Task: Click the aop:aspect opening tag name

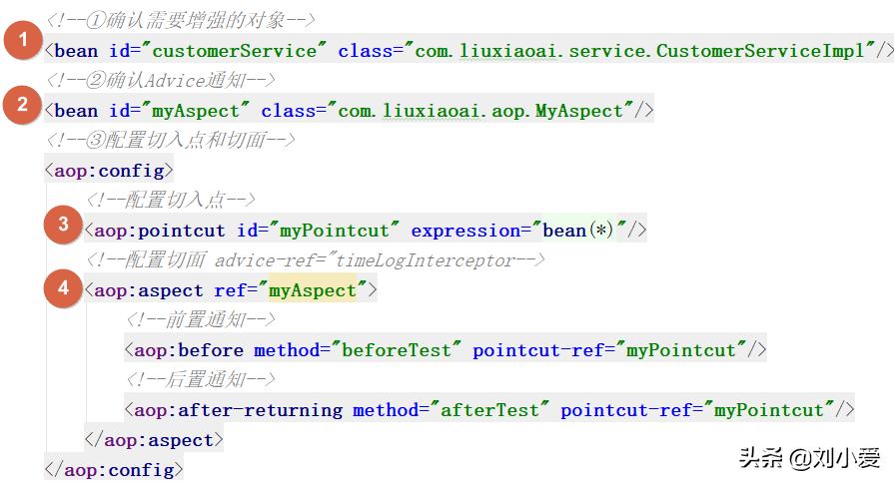Action: pos(149,290)
